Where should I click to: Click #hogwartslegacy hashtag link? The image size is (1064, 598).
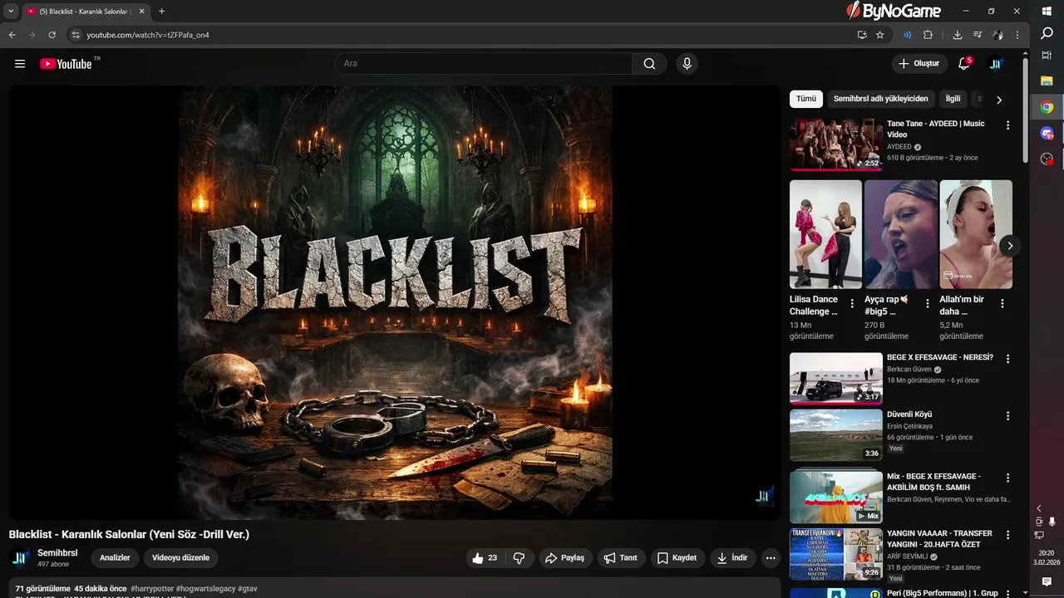pyautogui.click(x=205, y=589)
